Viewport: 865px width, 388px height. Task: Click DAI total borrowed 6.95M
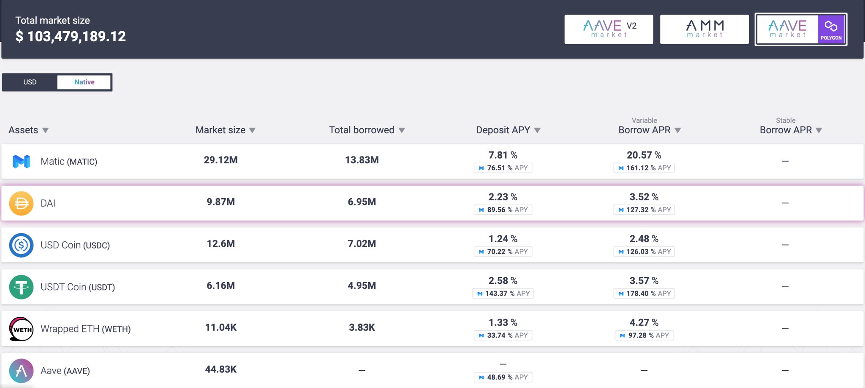click(x=362, y=202)
